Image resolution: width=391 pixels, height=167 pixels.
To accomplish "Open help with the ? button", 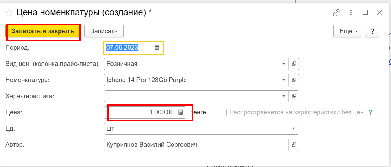I will (x=372, y=31).
